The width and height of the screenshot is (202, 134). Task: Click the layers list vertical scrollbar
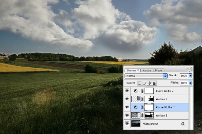coord(190,108)
